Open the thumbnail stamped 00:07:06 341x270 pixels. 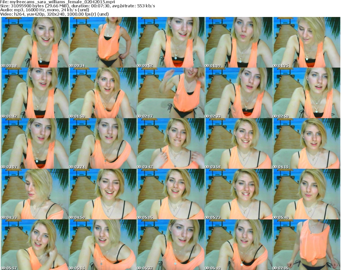(x=306, y=245)
